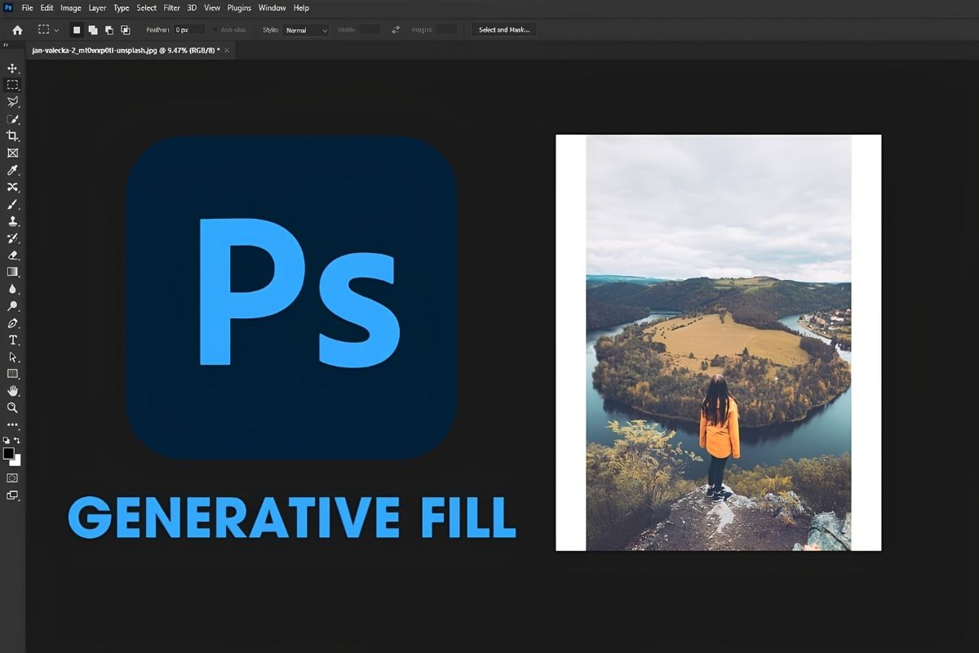The image size is (979, 653).
Task: Select the Hand tool
Action: (x=12, y=391)
